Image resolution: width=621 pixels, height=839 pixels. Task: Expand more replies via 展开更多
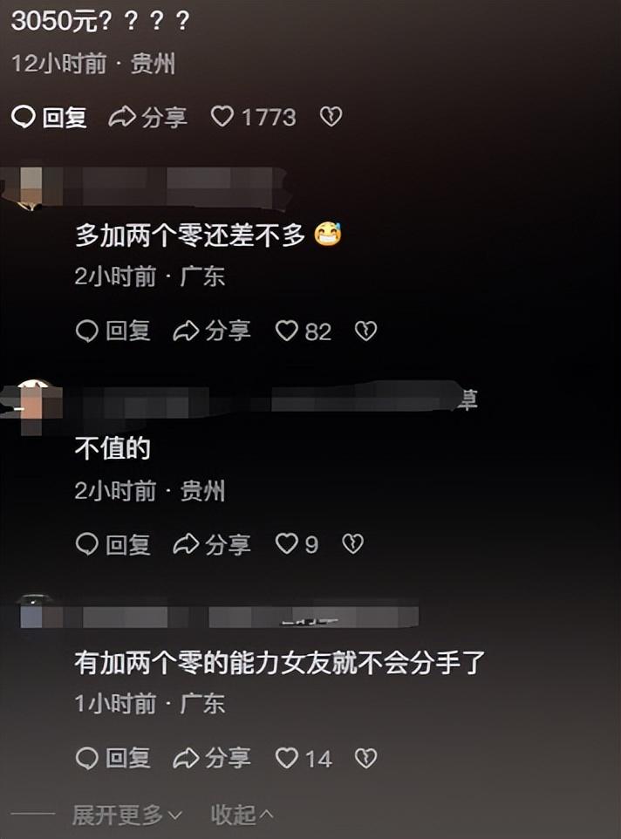pyautogui.click(x=126, y=815)
